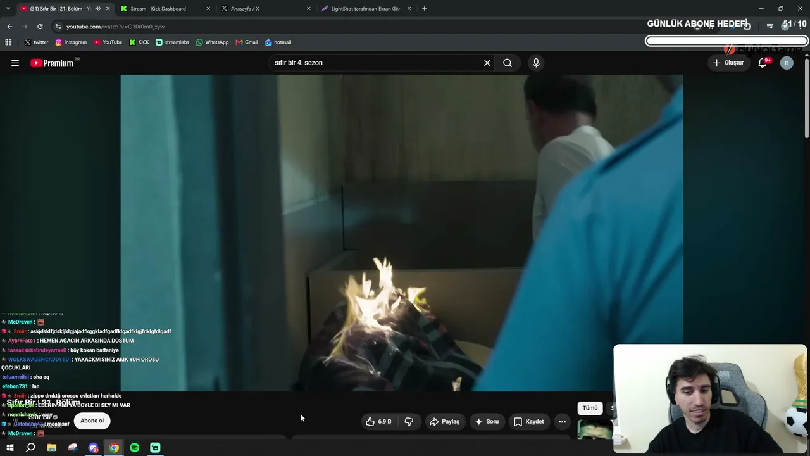Image resolution: width=810 pixels, height=456 pixels.
Task: Open the instagram bookmark
Action: pyautogui.click(x=71, y=42)
